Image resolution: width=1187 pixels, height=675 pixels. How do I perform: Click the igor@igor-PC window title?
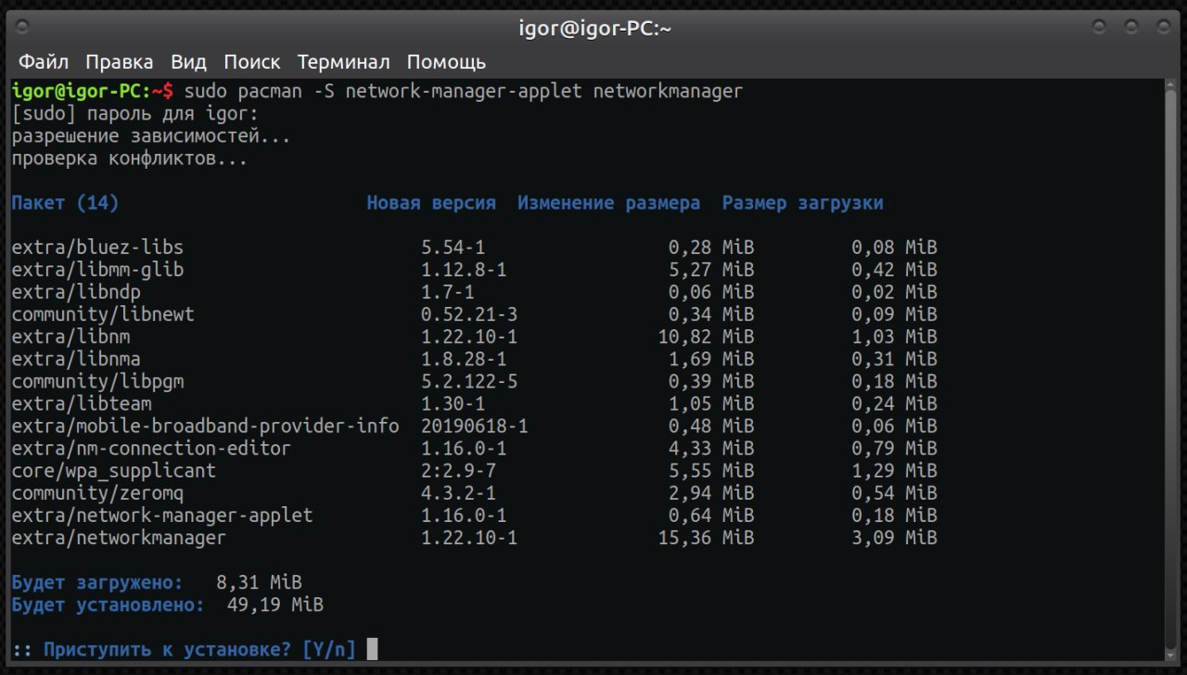(594, 28)
